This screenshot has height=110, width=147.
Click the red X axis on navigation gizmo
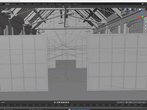139,16
